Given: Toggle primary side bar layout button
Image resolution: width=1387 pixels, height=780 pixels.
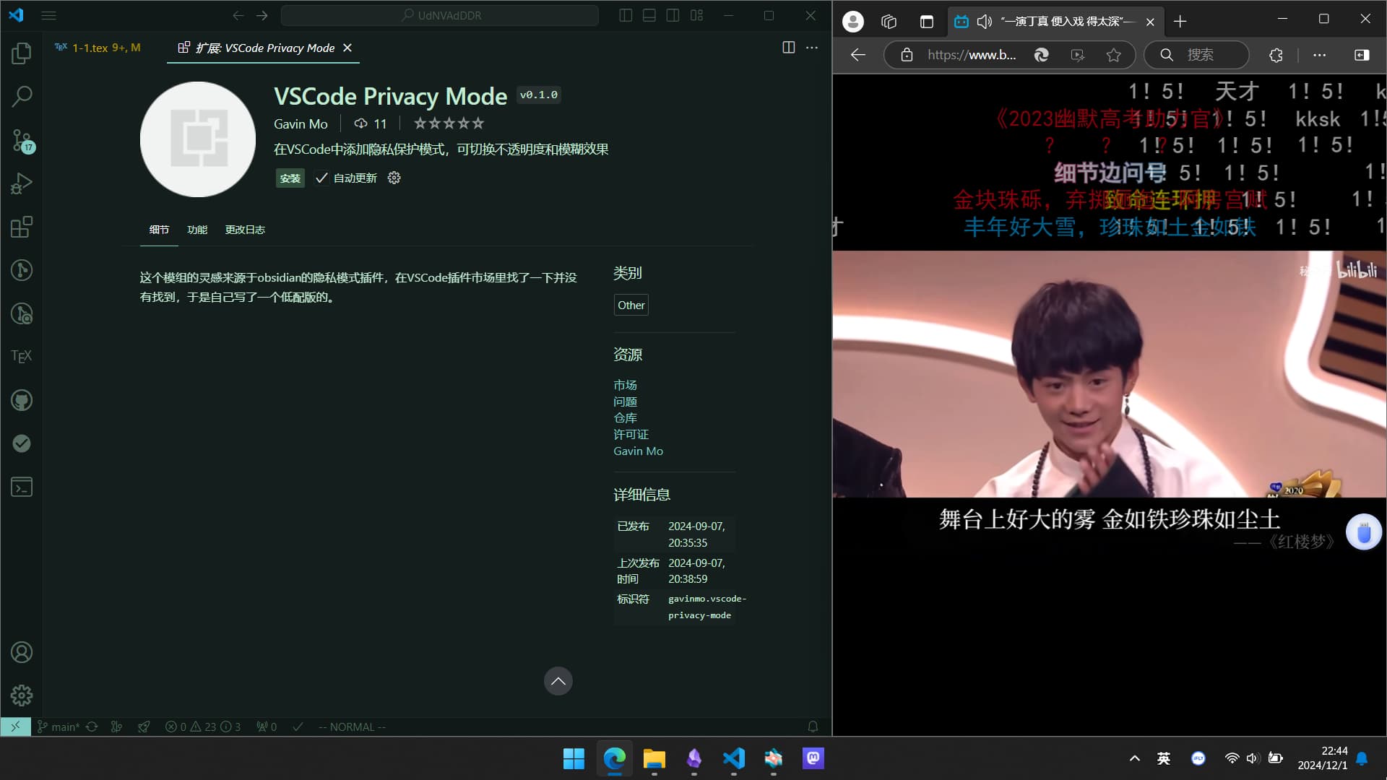Looking at the screenshot, I should pyautogui.click(x=626, y=15).
